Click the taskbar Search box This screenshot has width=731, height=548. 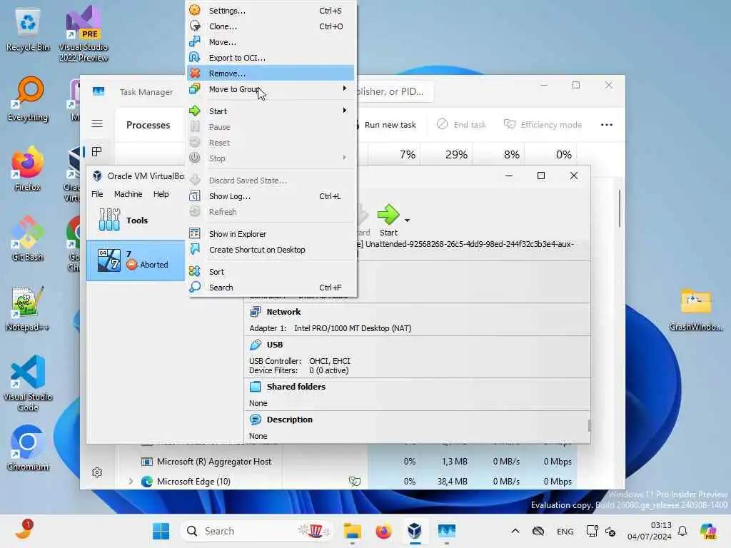point(257,531)
